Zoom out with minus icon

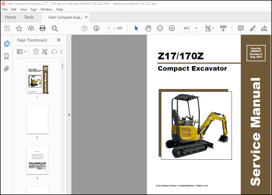[x=160, y=28]
